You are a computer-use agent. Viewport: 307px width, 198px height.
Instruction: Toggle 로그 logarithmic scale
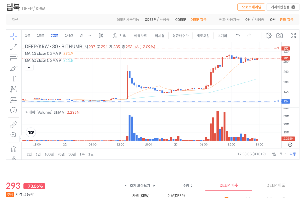[283, 154]
